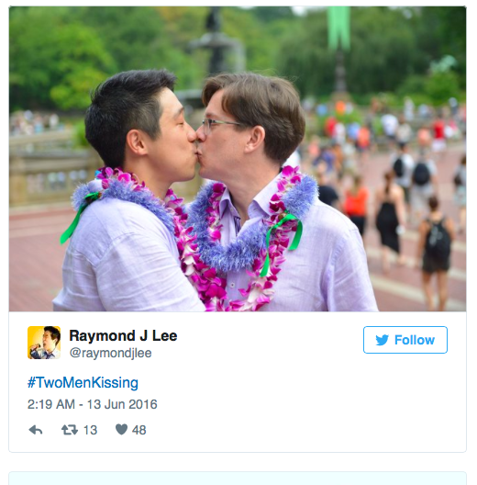Click the date 13 Jun 2016
This screenshot has height=485, width=477.
click(x=122, y=404)
